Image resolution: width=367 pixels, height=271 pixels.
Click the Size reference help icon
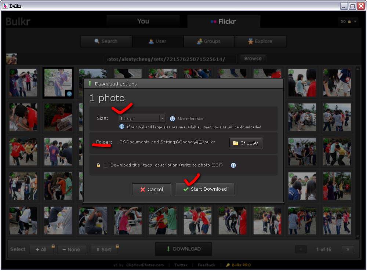coord(172,119)
